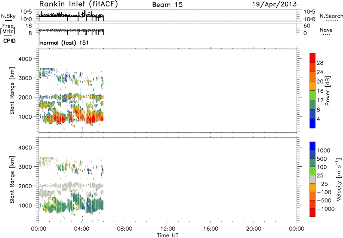Click the '1000' range tick of the velocity panel

tap(25, 205)
